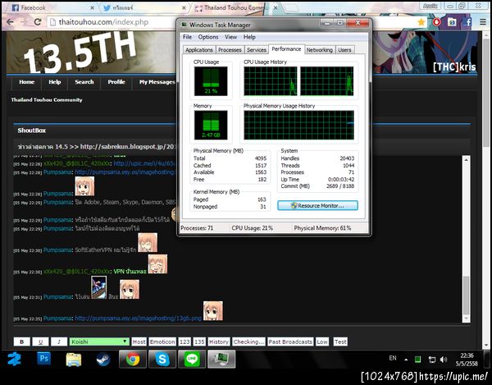Open Photoshop from the taskbar
This screenshot has height=385, width=492.
coord(43,359)
